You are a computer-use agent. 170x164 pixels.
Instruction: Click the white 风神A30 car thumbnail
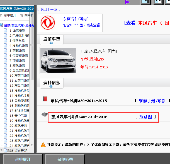pyautogui.click(x=58, y=60)
